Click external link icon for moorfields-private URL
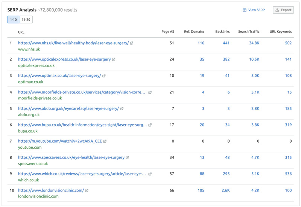 [150, 92]
